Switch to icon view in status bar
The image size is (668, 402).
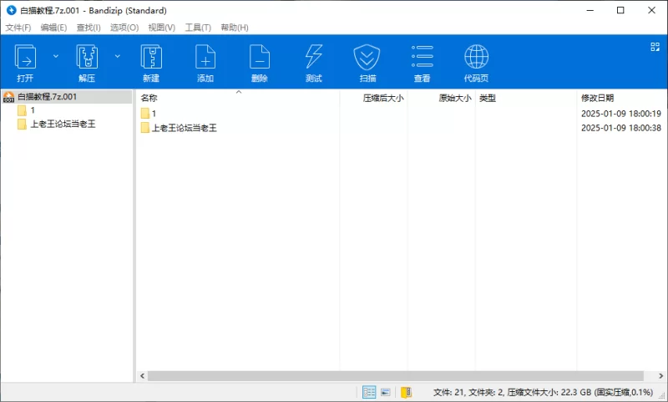tap(386, 392)
